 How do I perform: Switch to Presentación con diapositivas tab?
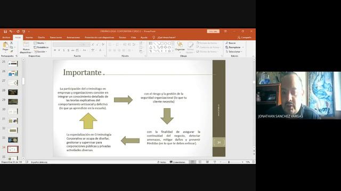point(100,38)
